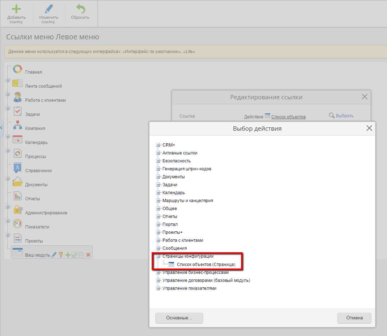Expand Управление показателями tree node
Viewport: 387px width, 336px height.
(x=158, y=288)
